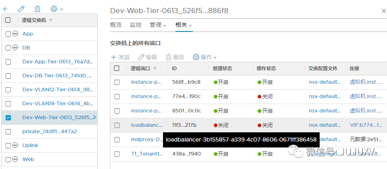Click the 438a...f940 ID cell

pyautogui.click(x=187, y=154)
